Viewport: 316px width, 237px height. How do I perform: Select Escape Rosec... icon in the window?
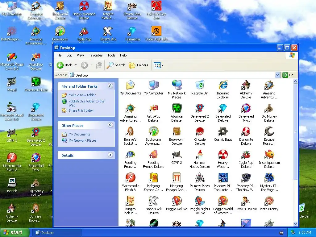click(x=269, y=132)
